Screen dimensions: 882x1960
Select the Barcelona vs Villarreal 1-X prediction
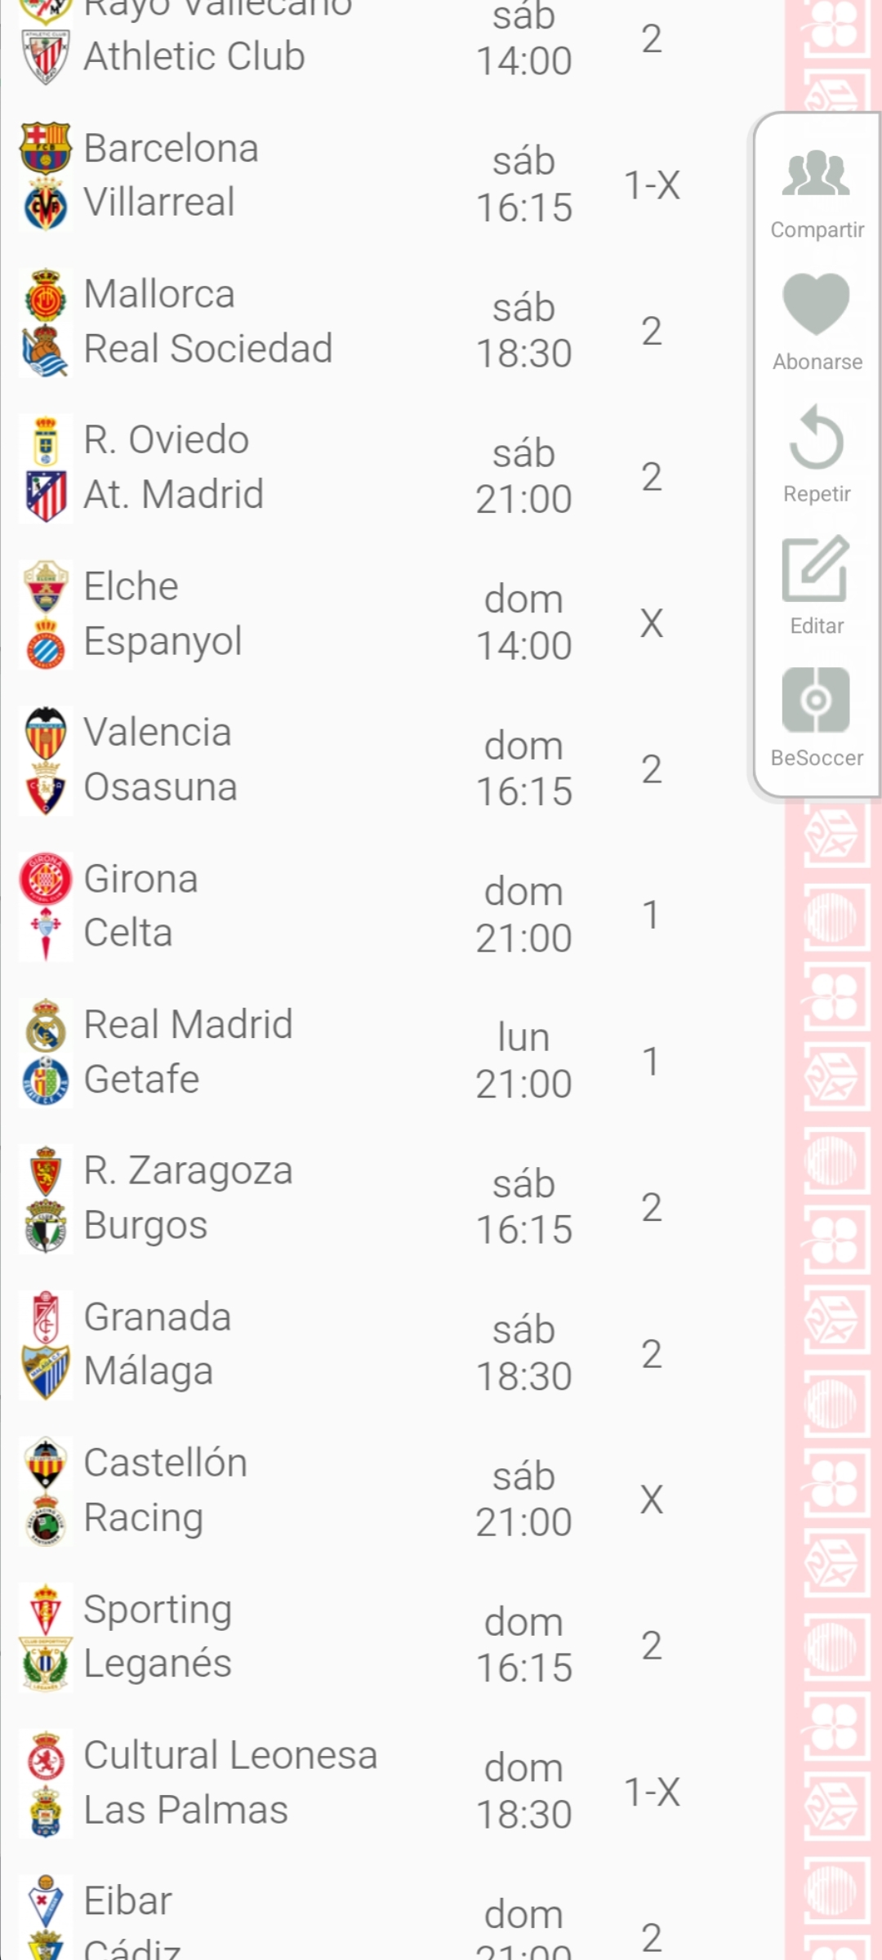[x=652, y=185]
